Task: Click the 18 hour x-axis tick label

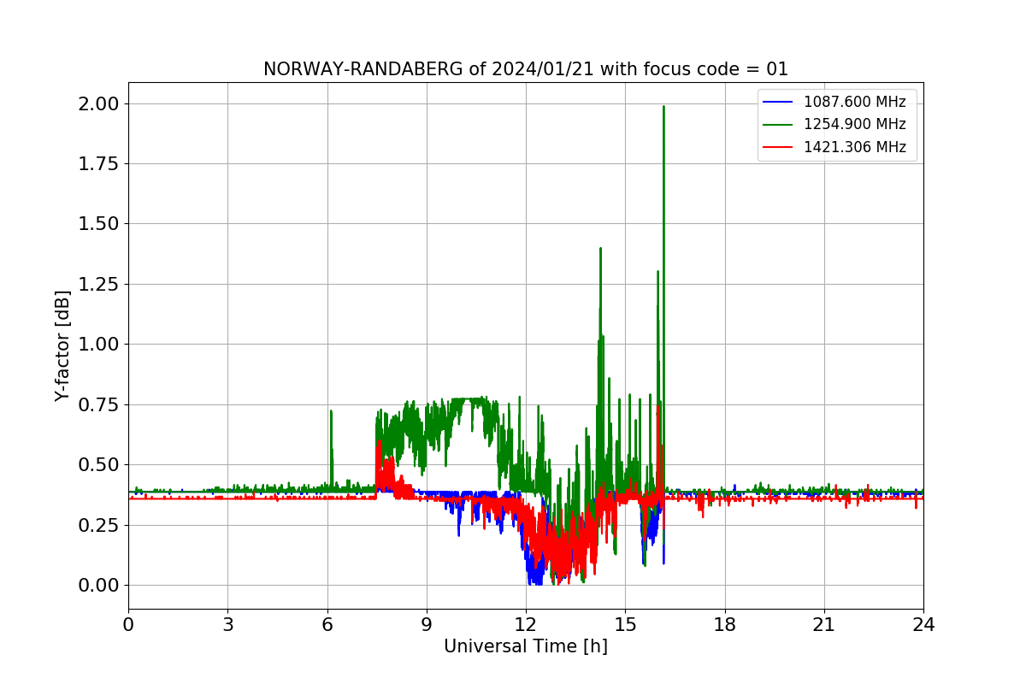Action: tap(724, 625)
